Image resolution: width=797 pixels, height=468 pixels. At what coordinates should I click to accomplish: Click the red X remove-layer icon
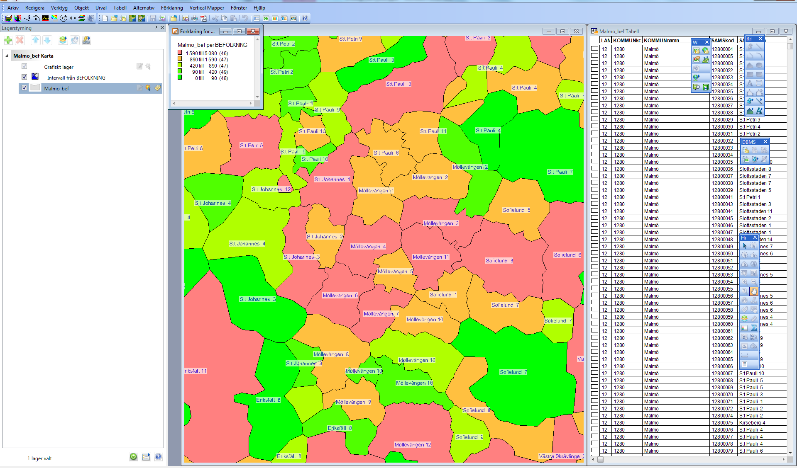[x=20, y=40]
